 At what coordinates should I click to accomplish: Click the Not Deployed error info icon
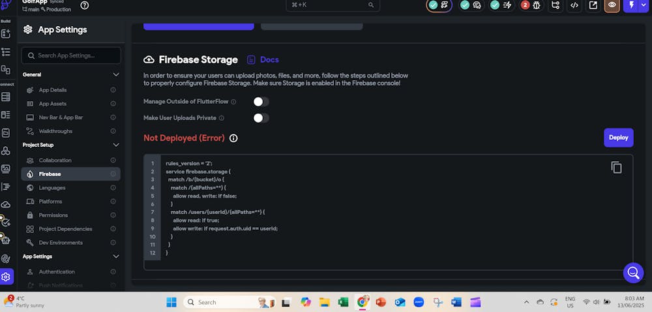tap(233, 138)
